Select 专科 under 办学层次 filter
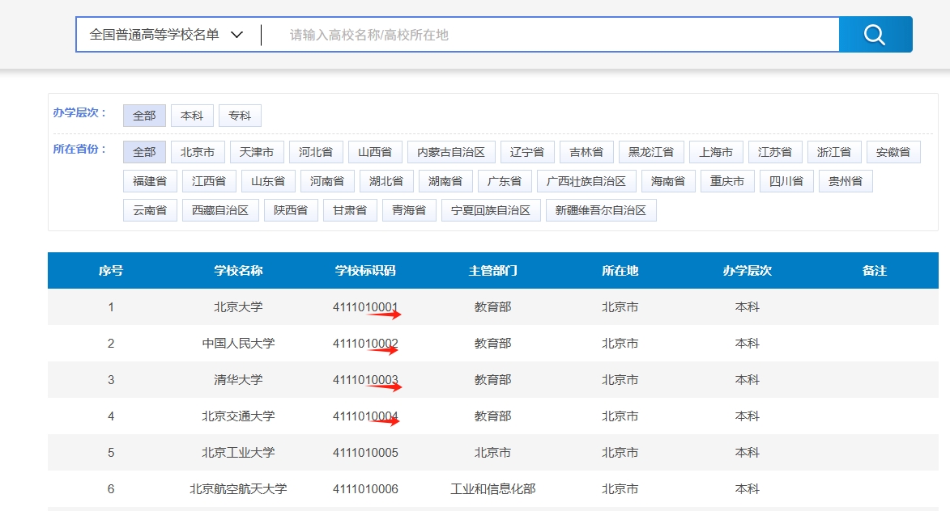This screenshot has width=950, height=511. click(x=240, y=116)
